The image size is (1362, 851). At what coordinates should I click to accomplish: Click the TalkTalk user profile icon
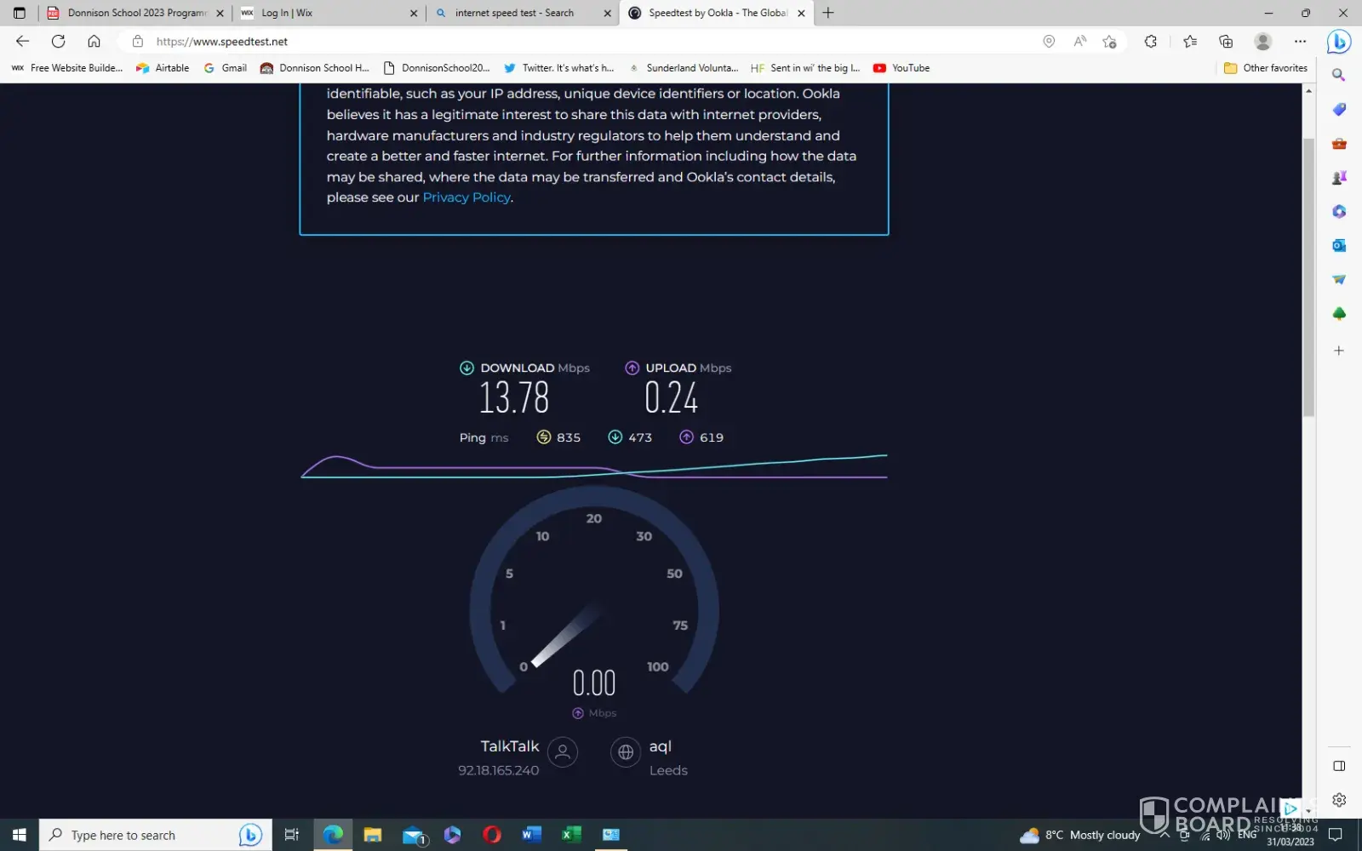pos(563,752)
